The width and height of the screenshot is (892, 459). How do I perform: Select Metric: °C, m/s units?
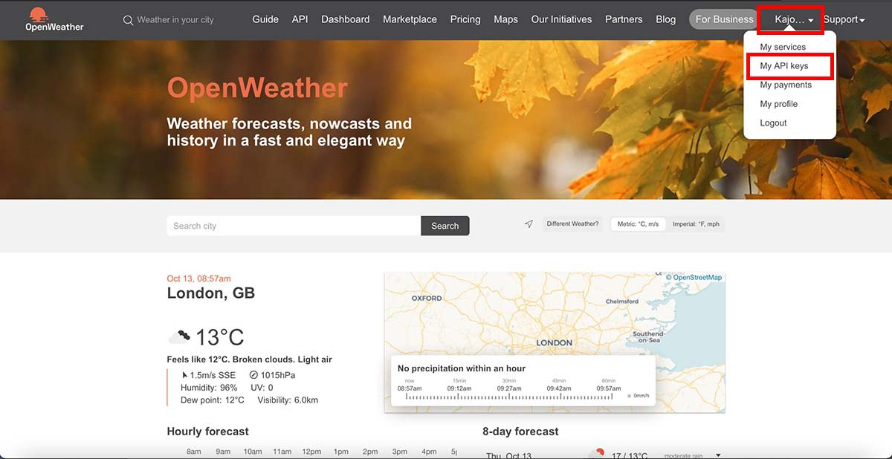[x=638, y=224]
